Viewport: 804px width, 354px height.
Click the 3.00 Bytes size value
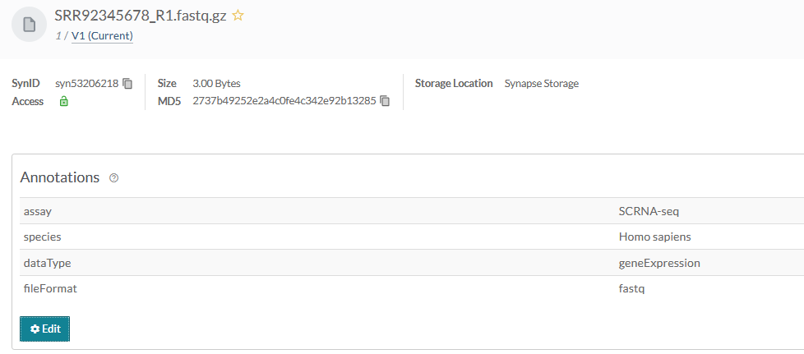coord(216,84)
